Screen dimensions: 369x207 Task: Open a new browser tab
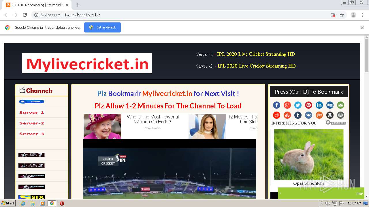pos(78,5)
